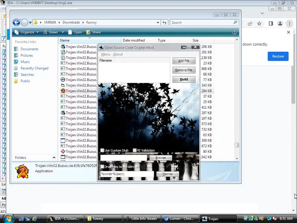
Task: Sort by Size column header
Action: (202, 40)
